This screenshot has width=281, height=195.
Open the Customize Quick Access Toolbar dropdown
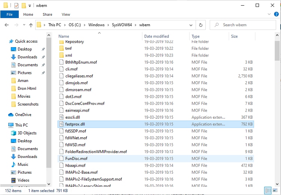coord(30,6)
